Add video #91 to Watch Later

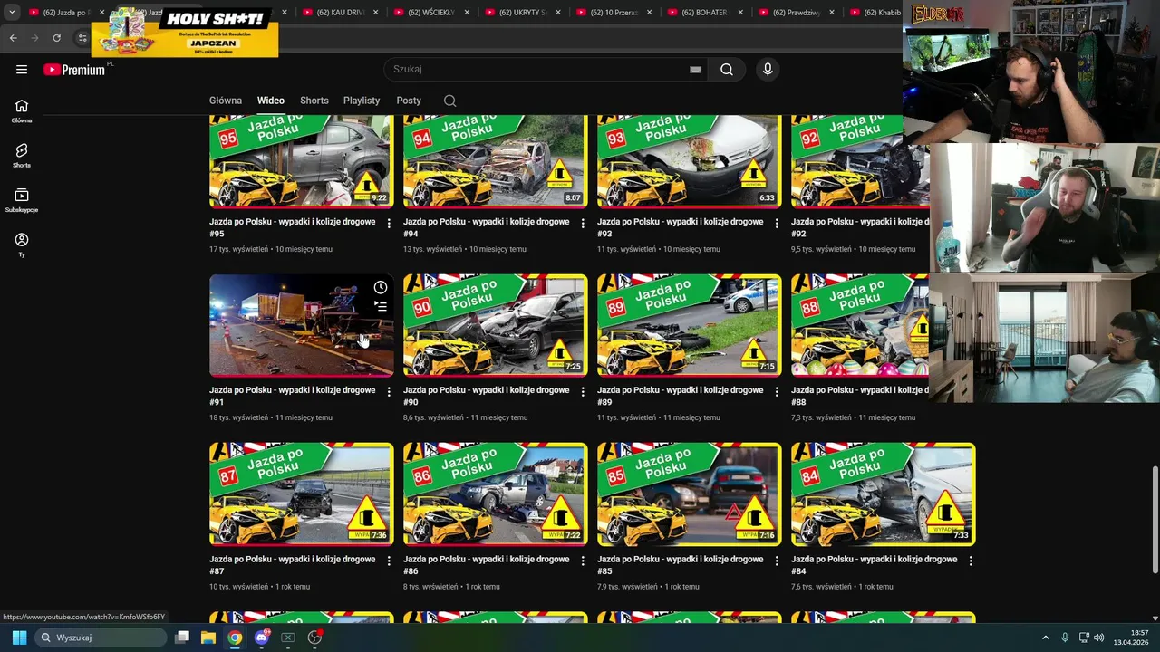click(x=381, y=287)
